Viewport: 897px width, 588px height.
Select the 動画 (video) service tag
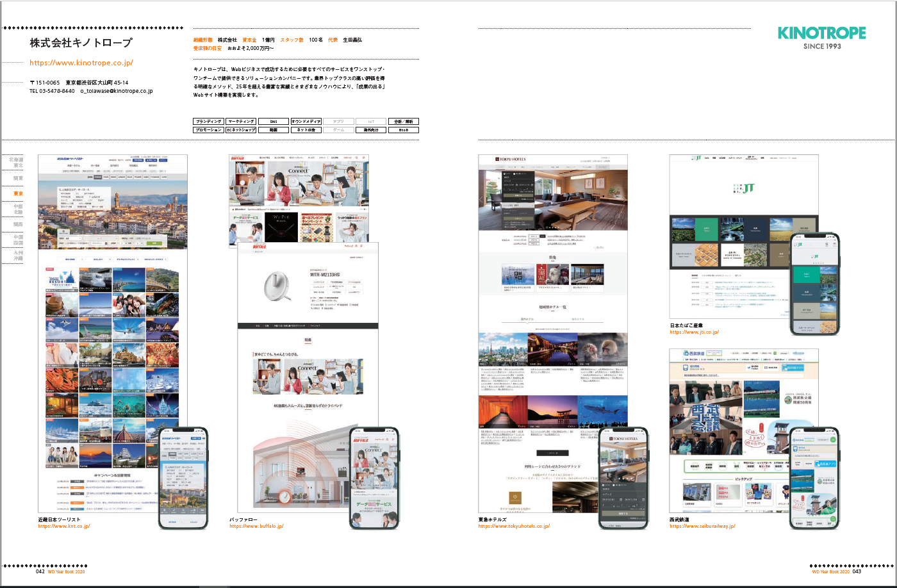[x=272, y=129]
